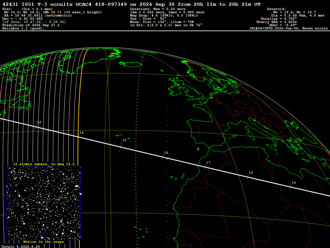Select time marker 13 on the path
The height and width of the screenshot is (248, 330).
[x=39, y=122]
